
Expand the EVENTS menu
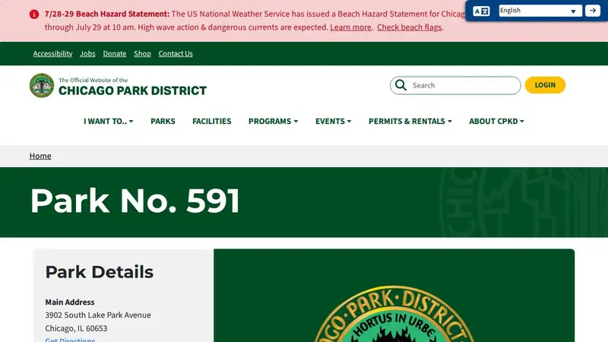coord(334,121)
